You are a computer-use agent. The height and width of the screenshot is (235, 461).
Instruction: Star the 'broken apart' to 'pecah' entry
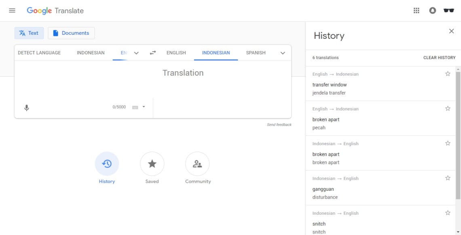(x=448, y=108)
